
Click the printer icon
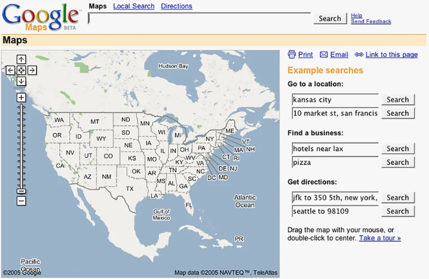pyautogui.click(x=292, y=54)
